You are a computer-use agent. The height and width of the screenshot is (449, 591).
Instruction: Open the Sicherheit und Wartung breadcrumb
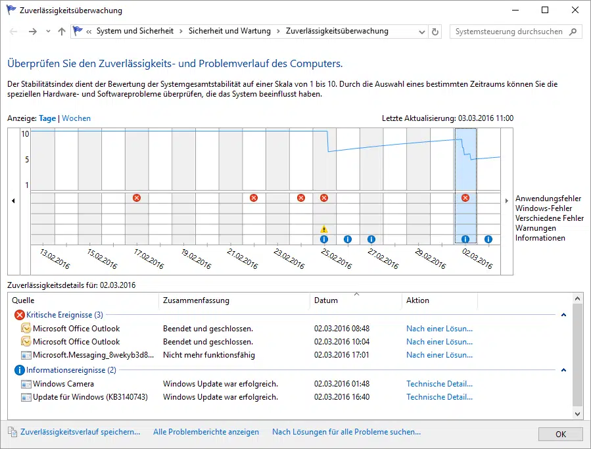pyautogui.click(x=229, y=31)
